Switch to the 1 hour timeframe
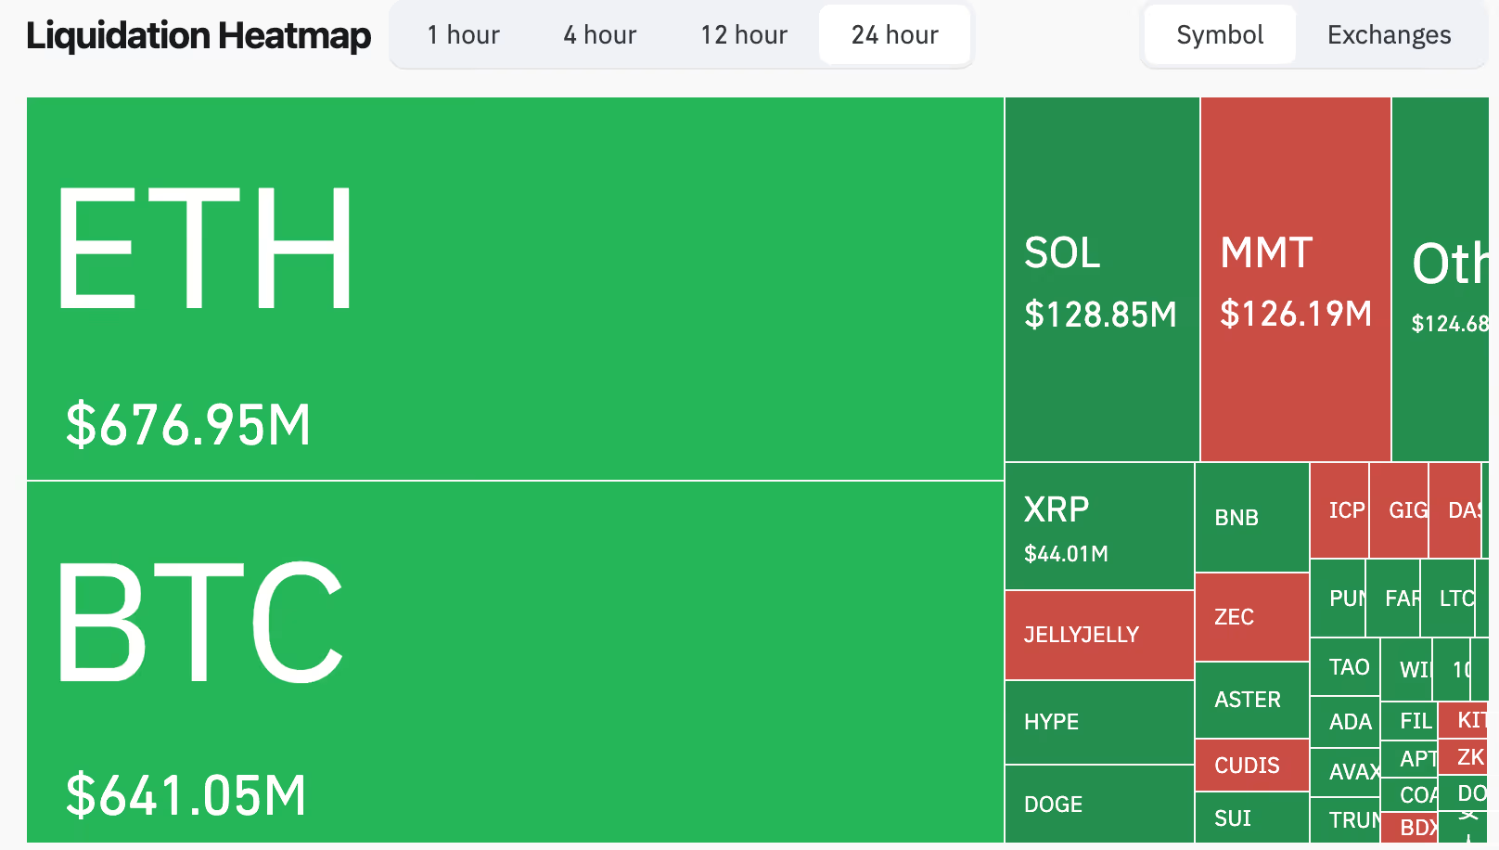The width and height of the screenshot is (1499, 850). 463,34
